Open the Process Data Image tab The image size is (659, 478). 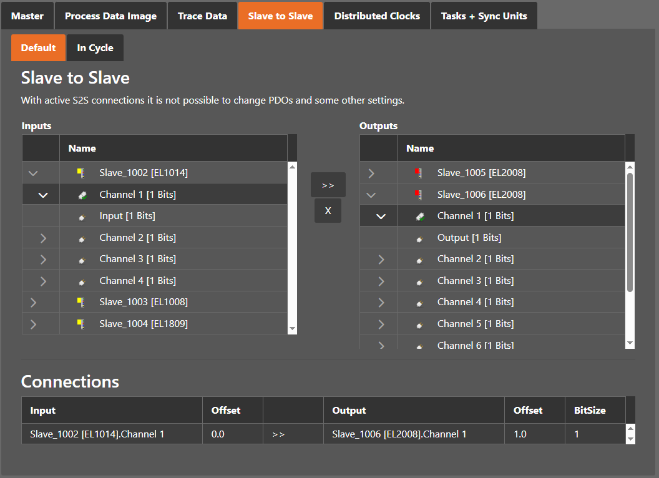click(x=110, y=16)
